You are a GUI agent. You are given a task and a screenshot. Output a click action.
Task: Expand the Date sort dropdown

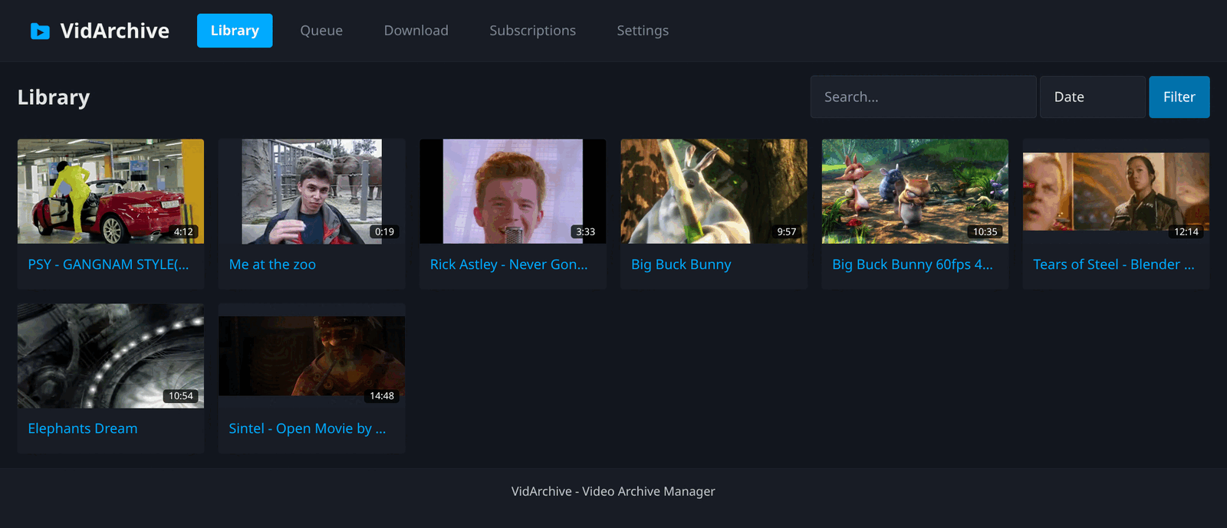pyautogui.click(x=1093, y=97)
